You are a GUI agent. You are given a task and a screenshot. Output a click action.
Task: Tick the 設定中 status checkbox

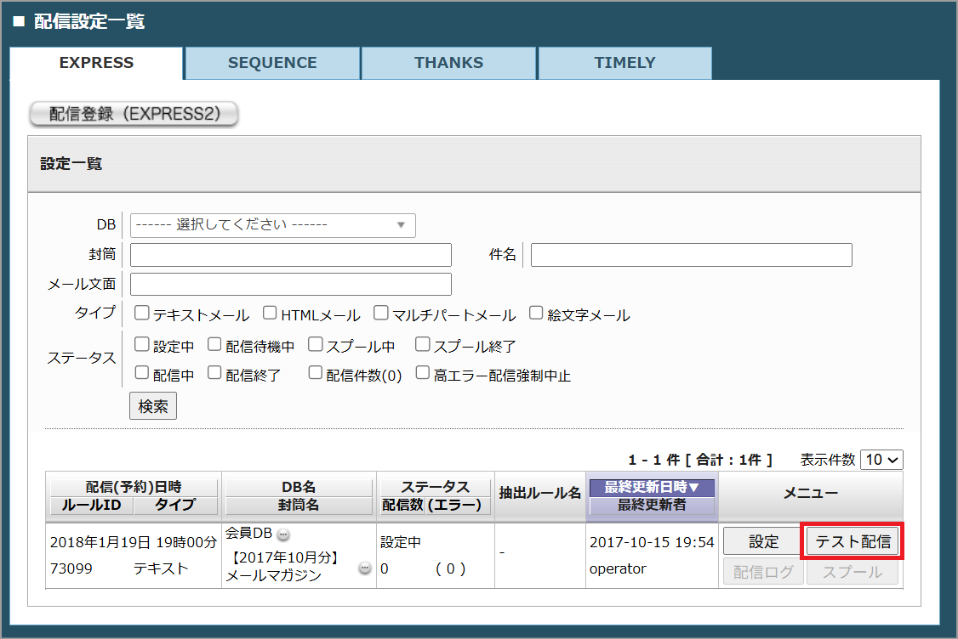[142, 345]
